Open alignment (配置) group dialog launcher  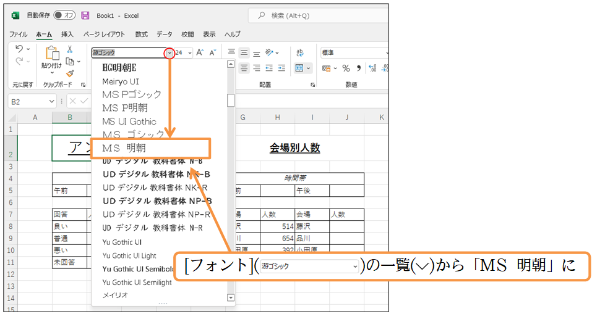point(312,85)
